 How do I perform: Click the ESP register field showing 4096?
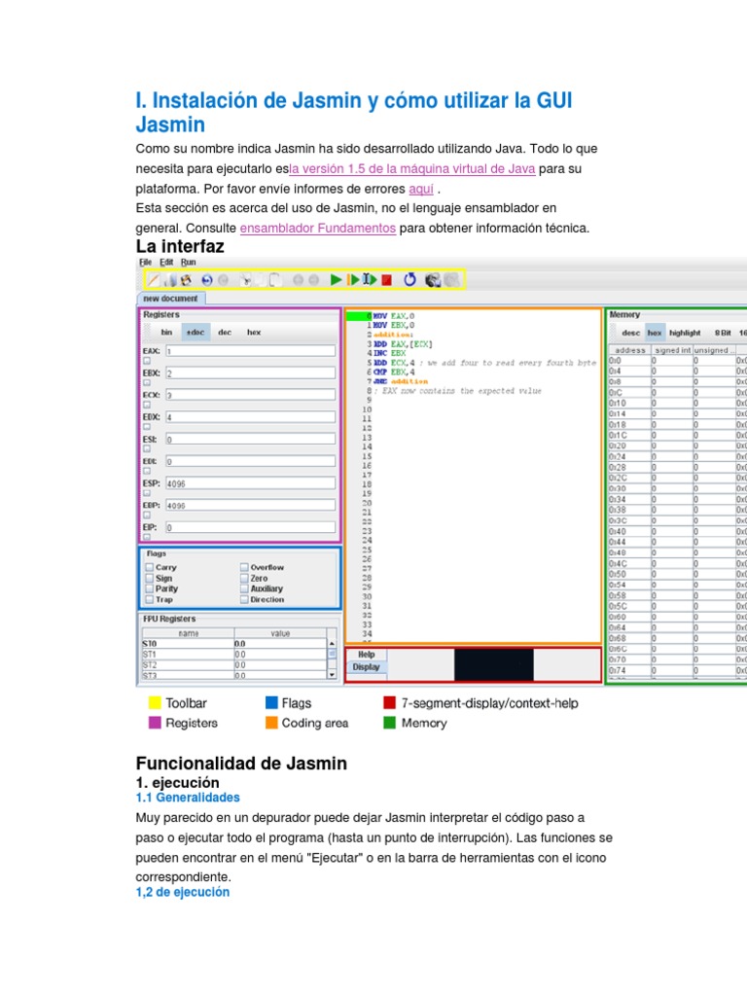click(x=250, y=483)
